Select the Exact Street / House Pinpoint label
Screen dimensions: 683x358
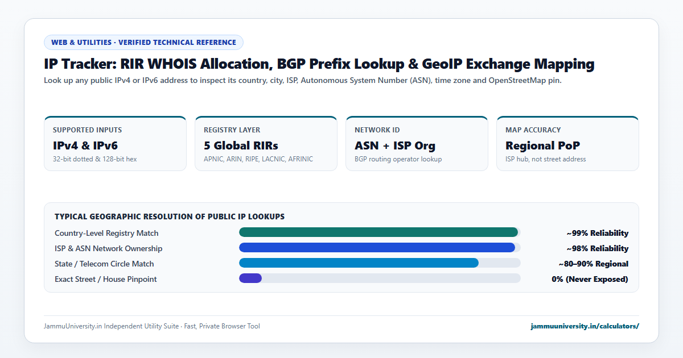106,279
